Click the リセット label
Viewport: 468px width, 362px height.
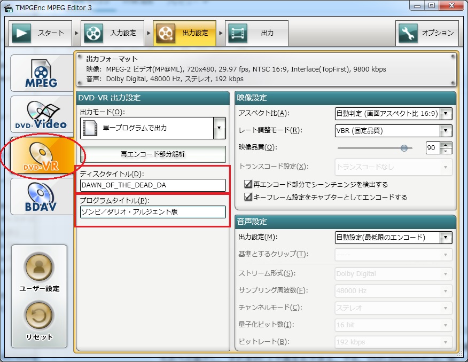coord(40,337)
